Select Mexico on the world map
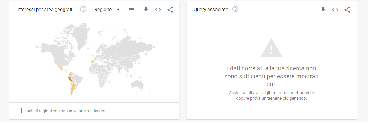Viewport: 368px width, 122px height. tap(61, 67)
